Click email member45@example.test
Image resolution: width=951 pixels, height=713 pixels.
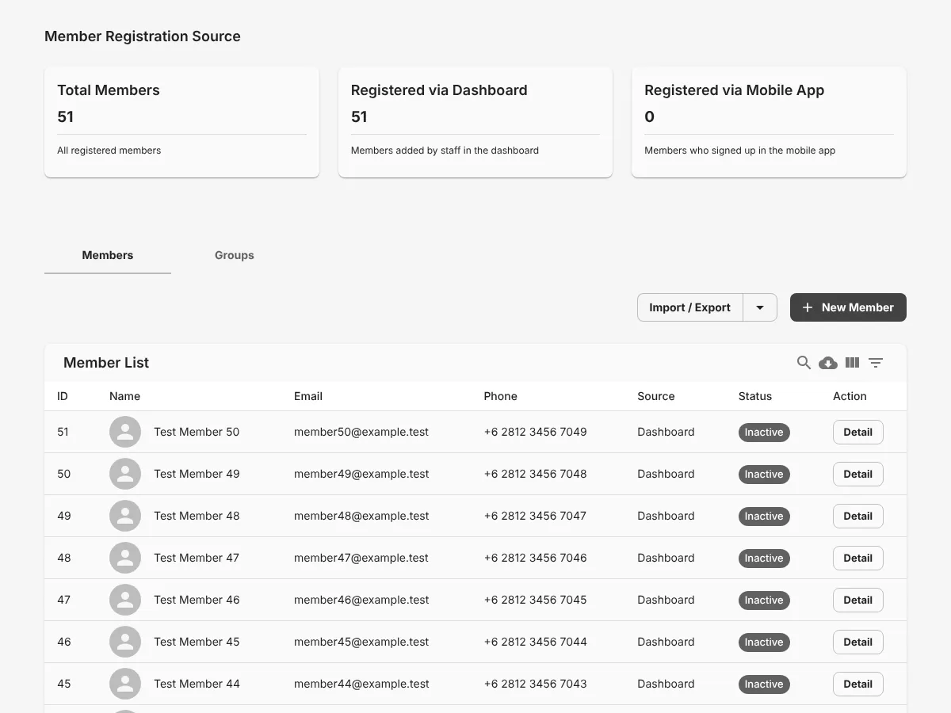361,642
